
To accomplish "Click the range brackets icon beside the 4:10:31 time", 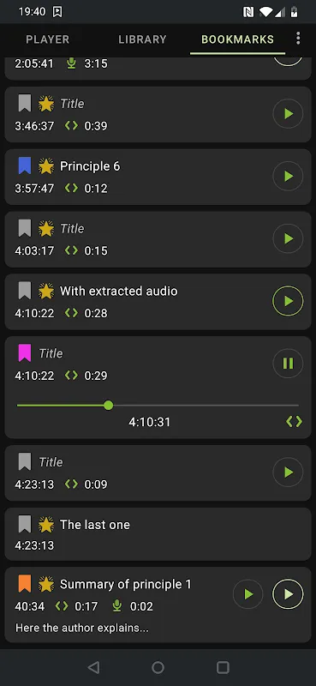I will pyautogui.click(x=294, y=422).
